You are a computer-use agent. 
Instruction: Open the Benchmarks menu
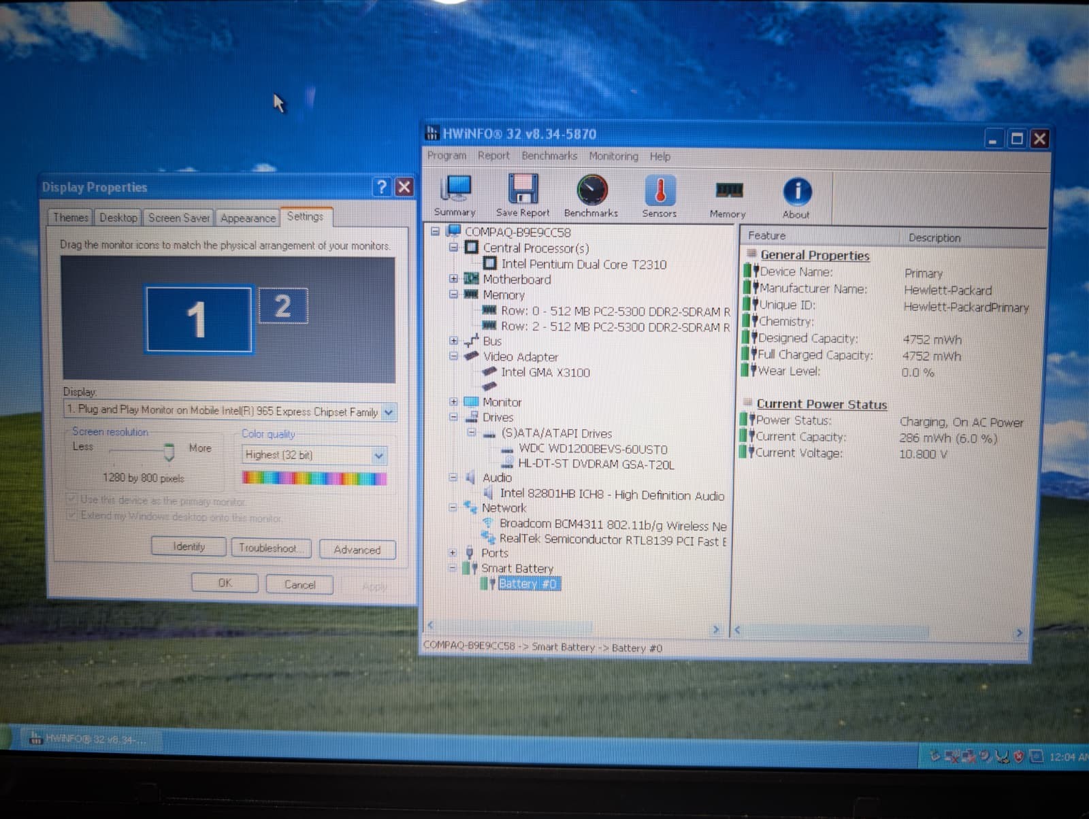click(549, 156)
